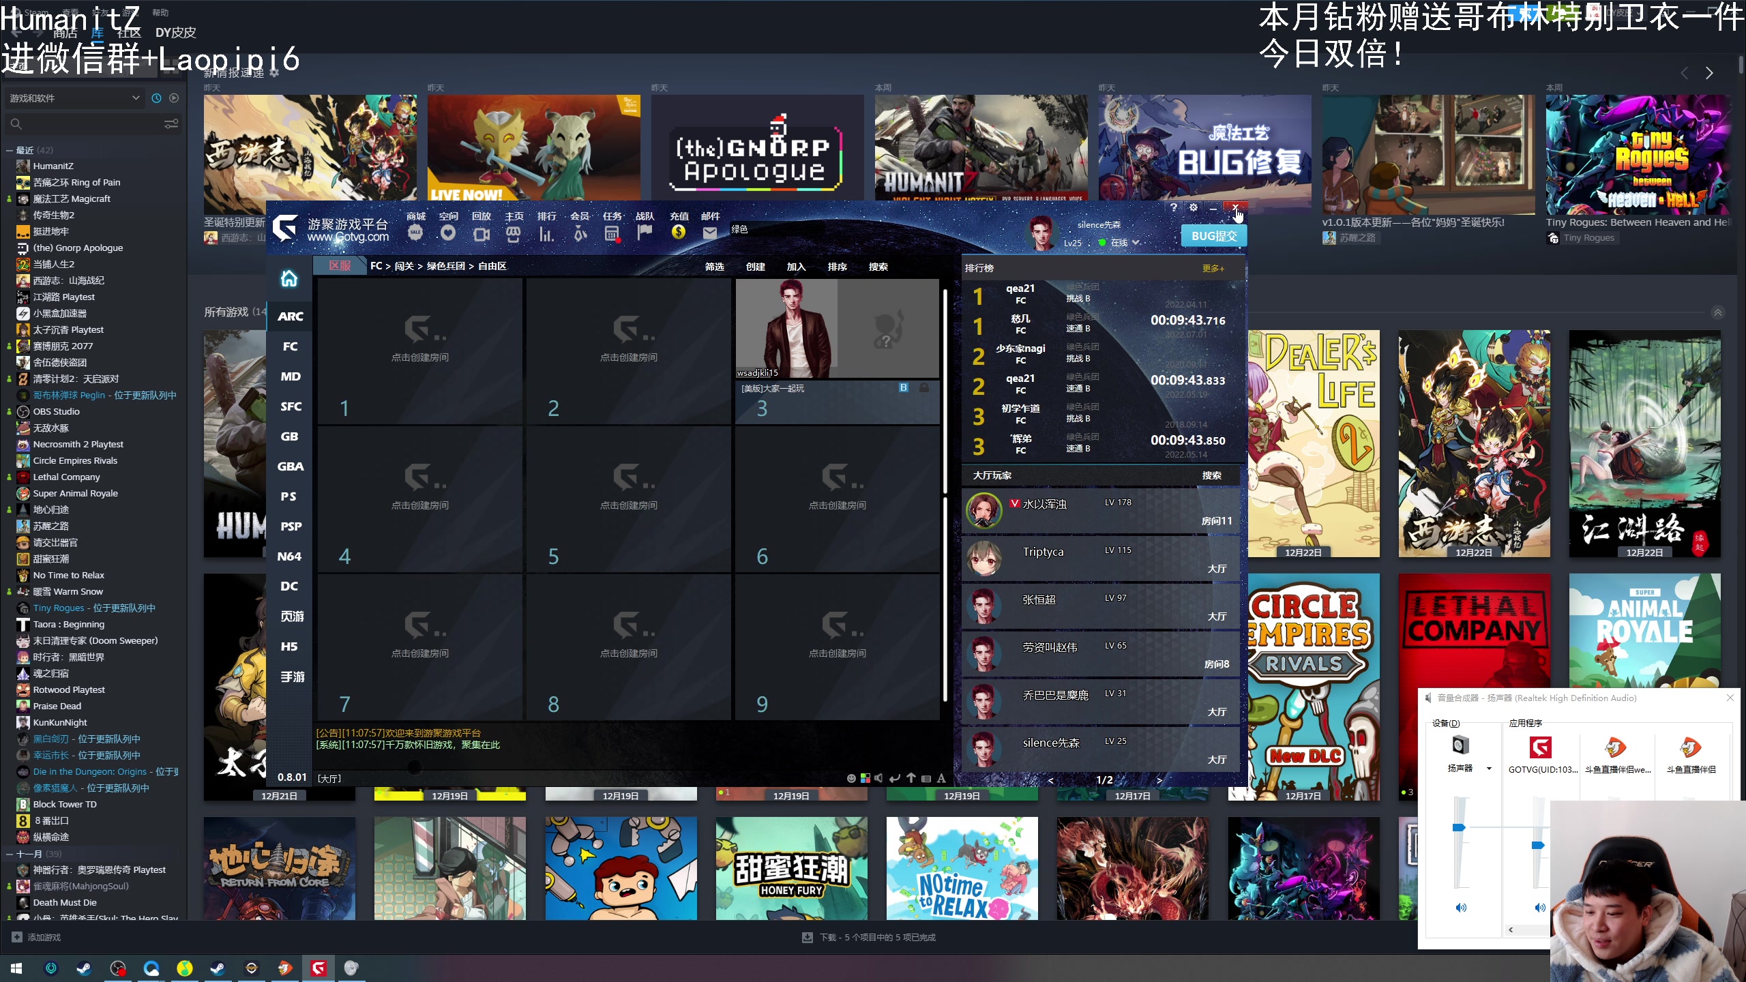Image resolution: width=1746 pixels, height=982 pixels.
Task: Adjust the GOTVG app volume slider
Action: point(1538,845)
